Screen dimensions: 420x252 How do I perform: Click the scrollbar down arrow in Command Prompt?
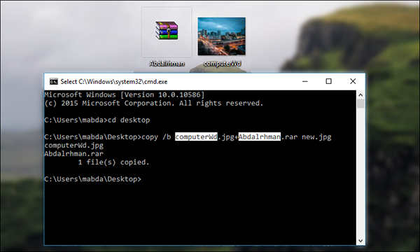click(x=360, y=241)
